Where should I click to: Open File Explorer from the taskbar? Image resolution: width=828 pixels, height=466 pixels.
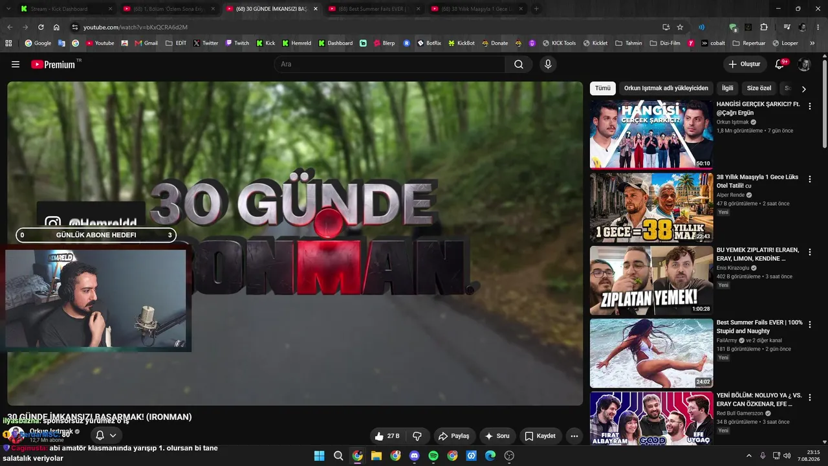(376, 456)
